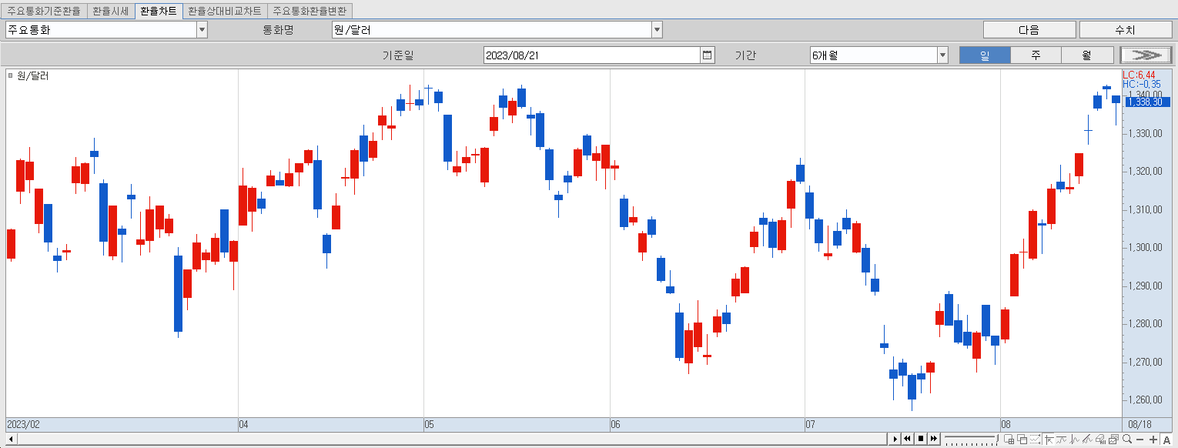Viewport: 1178px width, 448px height.
Task: Click the plus zoom-in icon
Action: (1153, 440)
